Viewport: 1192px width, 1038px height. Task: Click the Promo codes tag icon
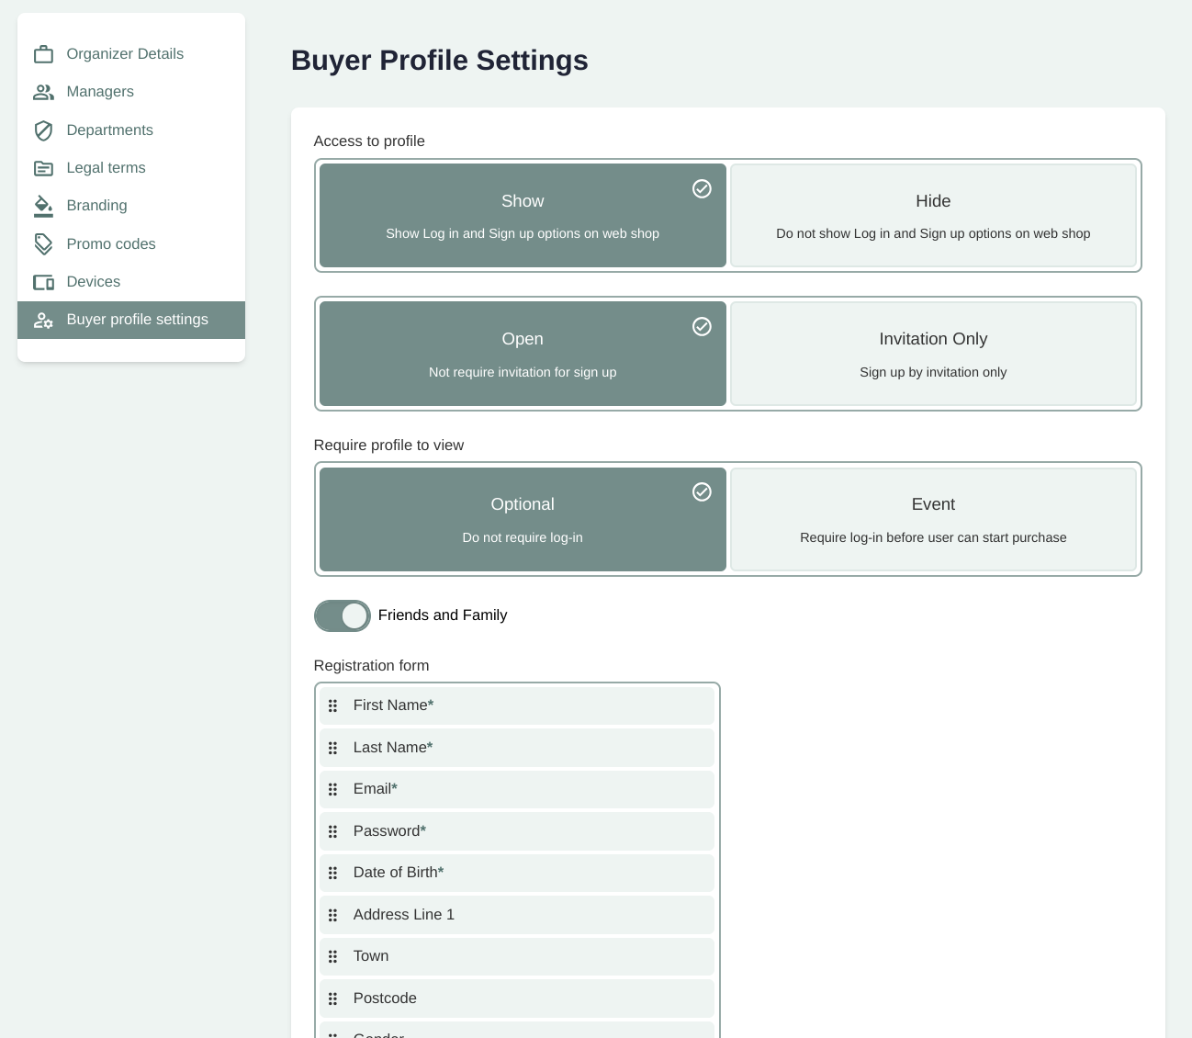43,243
